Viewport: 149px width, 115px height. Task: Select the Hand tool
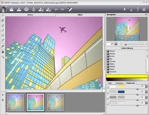pos(3,52)
